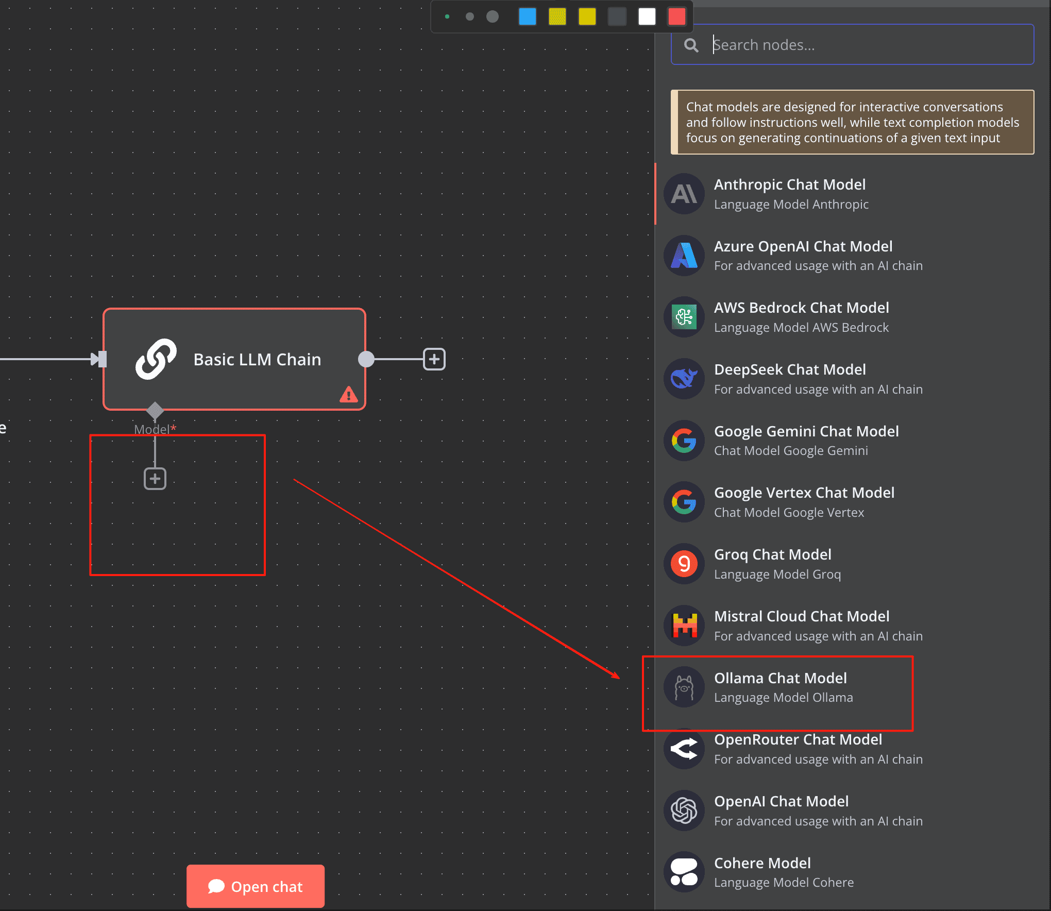Choose Google Gemini Chat Model entry
This screenshot has height=911, width=1051.
click(x=806, y=441)
